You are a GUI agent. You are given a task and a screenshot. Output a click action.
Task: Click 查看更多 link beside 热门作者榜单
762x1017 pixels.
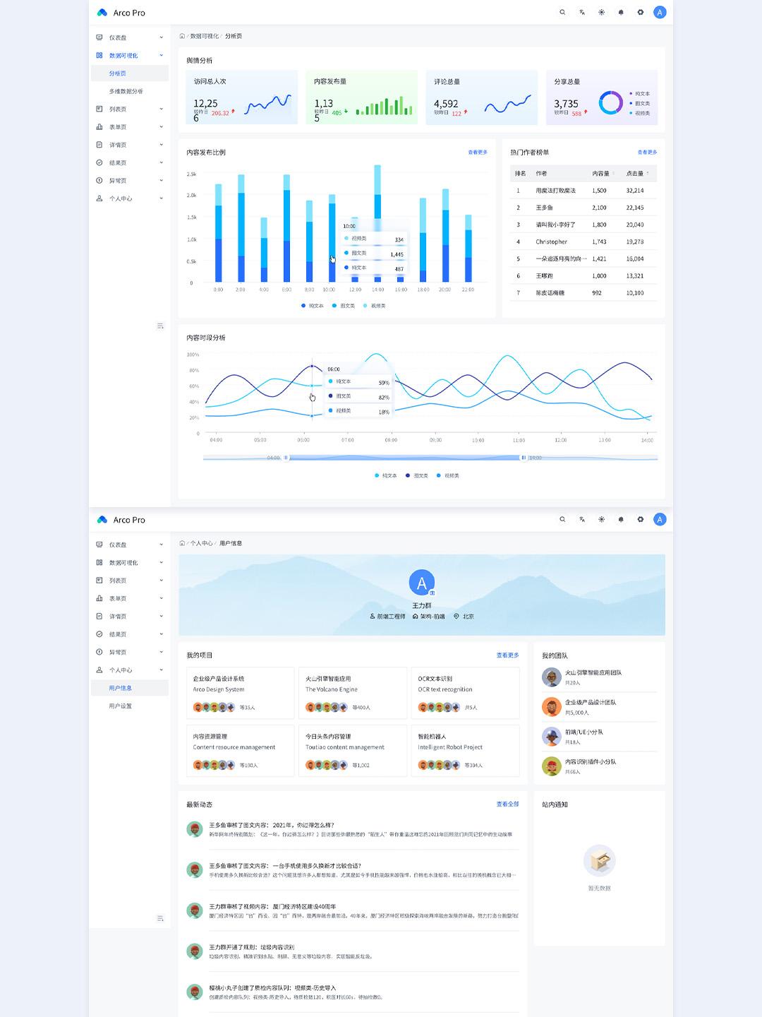tap(647, 153)
